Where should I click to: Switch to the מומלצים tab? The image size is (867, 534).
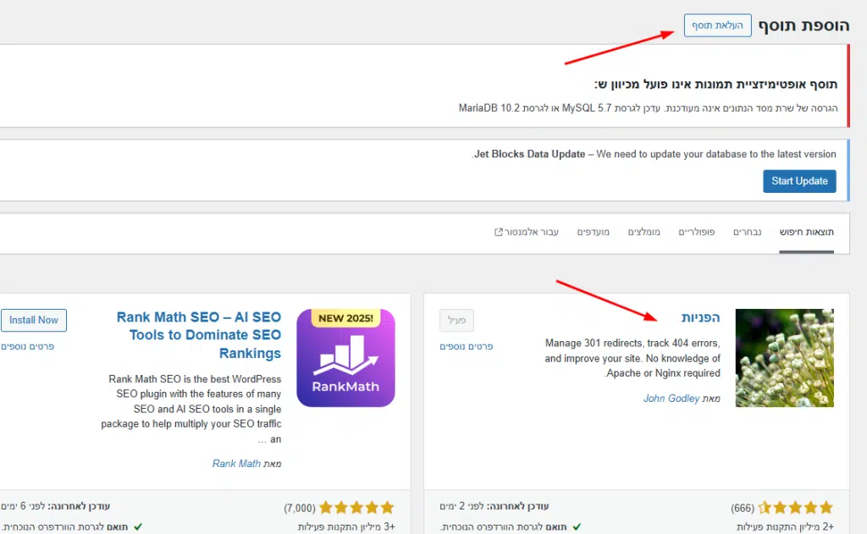pyautogui.click(x=644, y=232)
